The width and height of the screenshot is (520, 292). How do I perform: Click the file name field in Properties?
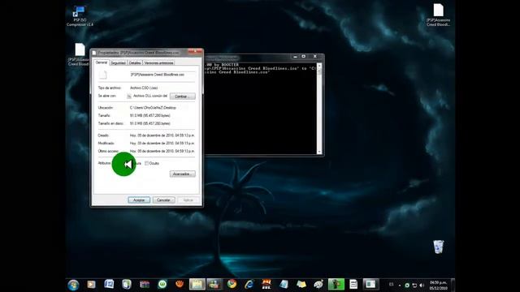(x=162, y=75)
